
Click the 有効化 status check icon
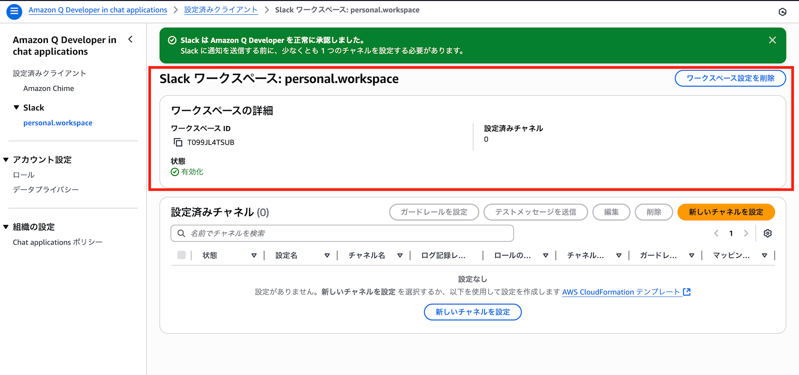click(x=175, y=172)
